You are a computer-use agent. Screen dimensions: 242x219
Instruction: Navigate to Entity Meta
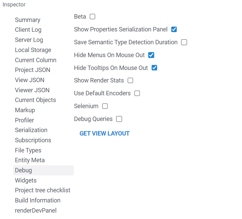coord(30,160)
